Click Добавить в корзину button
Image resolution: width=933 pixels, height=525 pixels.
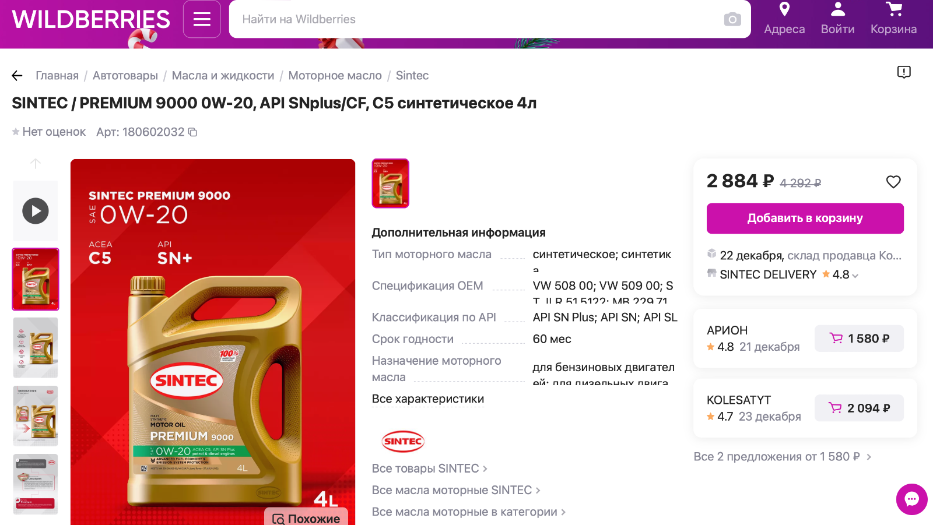pos(805,219)
